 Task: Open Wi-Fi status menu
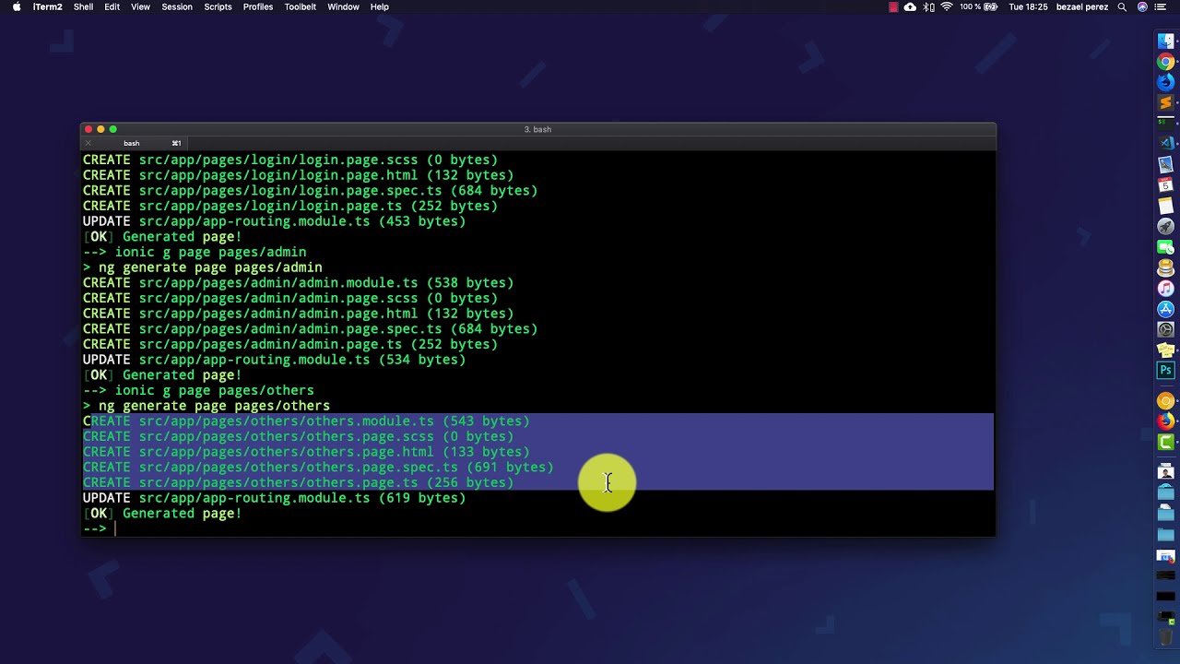click(946, 6)
